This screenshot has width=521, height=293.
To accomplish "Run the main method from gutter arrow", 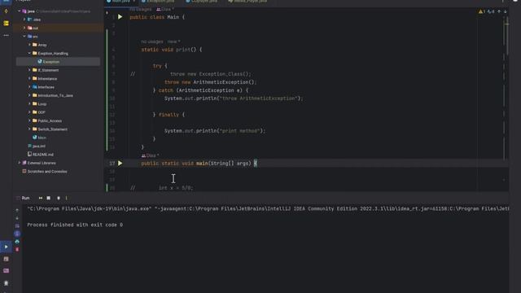I will (120, 164).
